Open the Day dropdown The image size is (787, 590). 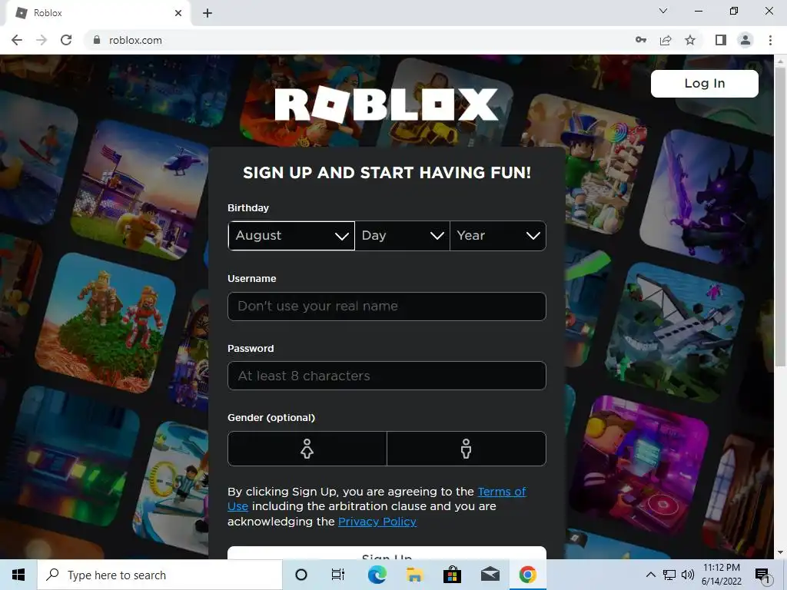pos(402,236)
